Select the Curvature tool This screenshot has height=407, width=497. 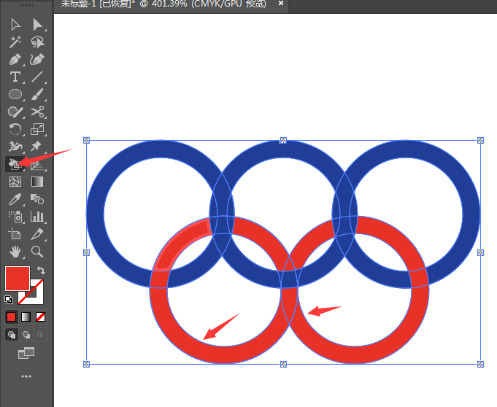tap(37, 59)
